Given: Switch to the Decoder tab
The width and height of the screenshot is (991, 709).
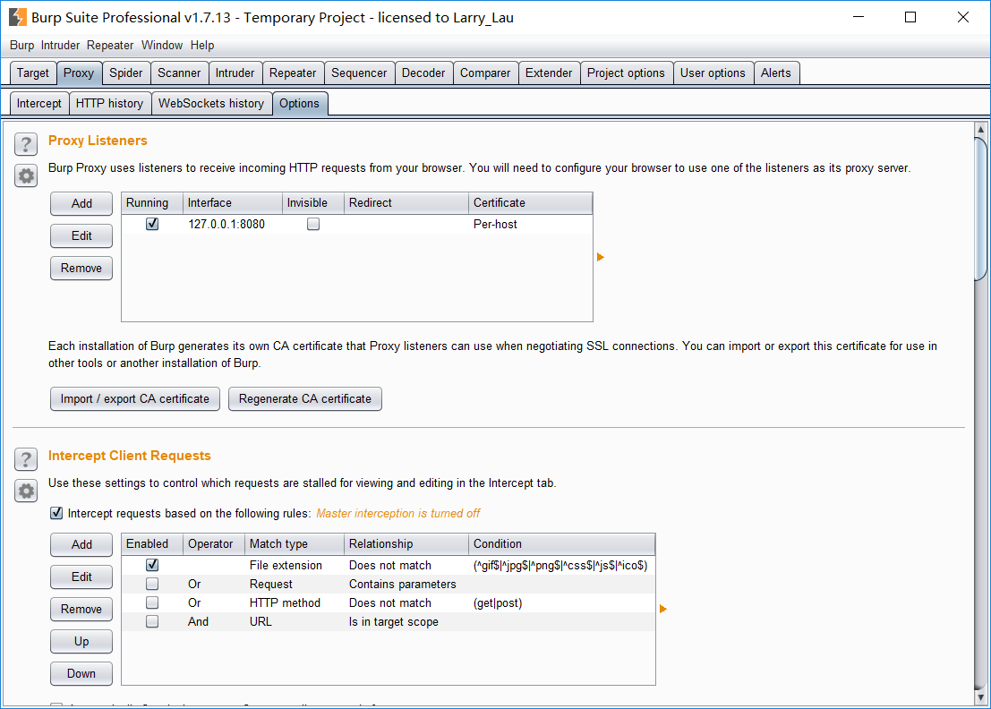Looking at the screenshot, I should pyautogui.click(x=423, y=73).
